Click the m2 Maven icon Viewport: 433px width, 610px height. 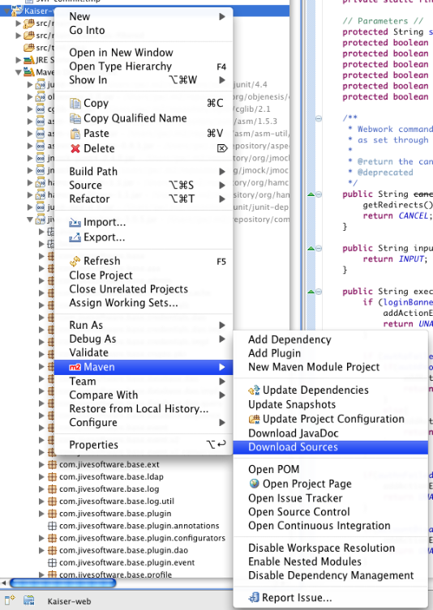point(75,367)
